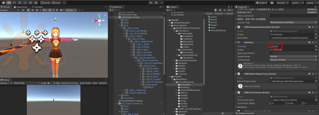Toggle Animator component enabled checkbox

coord(242,42)
